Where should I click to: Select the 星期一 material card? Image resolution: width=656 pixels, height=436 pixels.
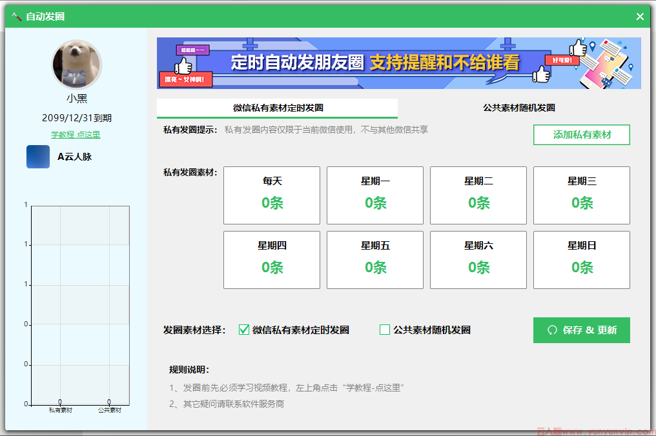coord(375,195)
